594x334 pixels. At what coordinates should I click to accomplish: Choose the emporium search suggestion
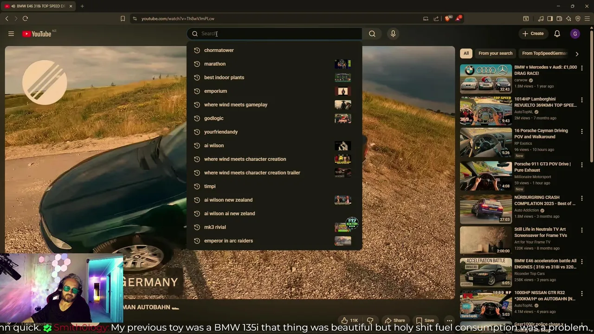274,91
